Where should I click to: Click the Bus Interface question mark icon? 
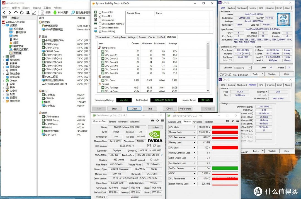point(162,155)
